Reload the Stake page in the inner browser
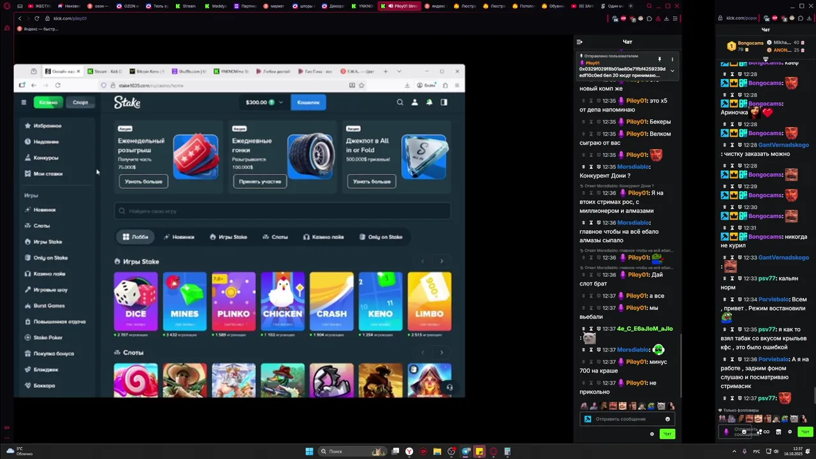The image size is (816, 459). tap(57, 85)
